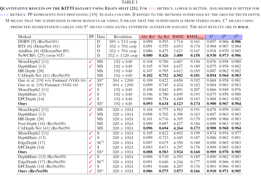The image size is (261, 176).
Task: Follow the NeWCRFs [25] citation link
Action: click(x=38, y=55)
